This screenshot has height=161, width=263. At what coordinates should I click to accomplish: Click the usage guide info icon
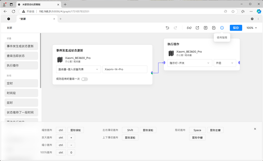222,28
